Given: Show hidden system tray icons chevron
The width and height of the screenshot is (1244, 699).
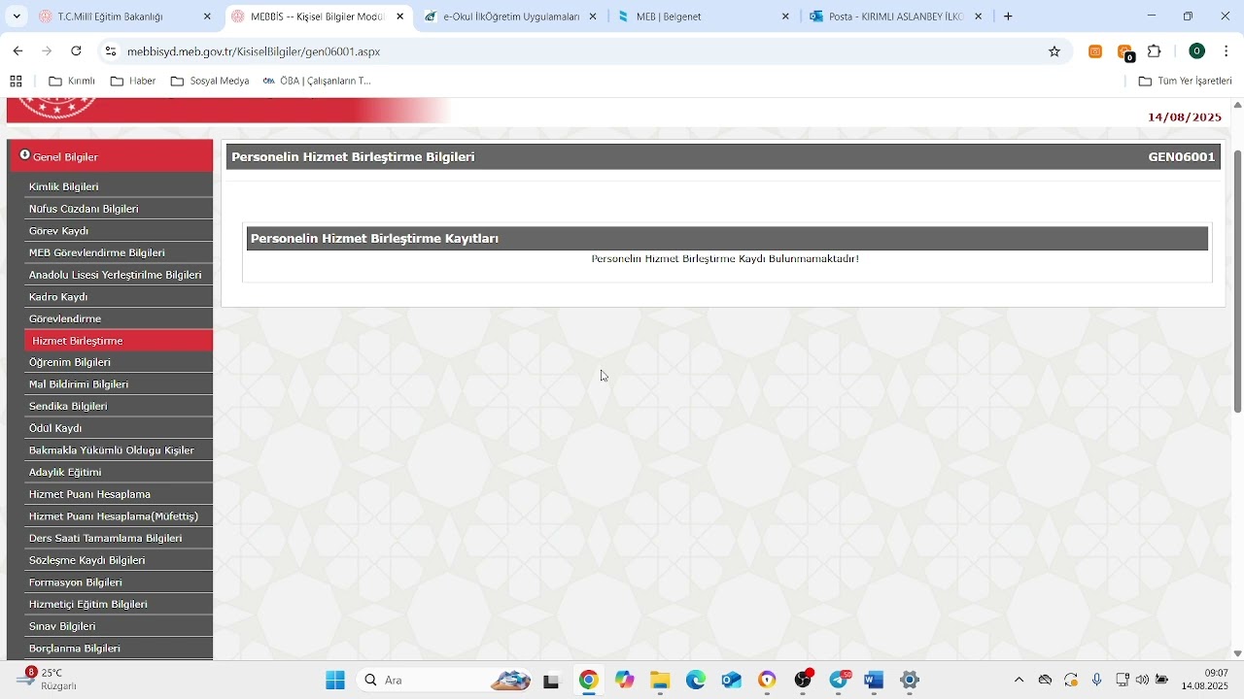Looking at the screenshot, I should pyautogui.click(x=1019, y=681).
